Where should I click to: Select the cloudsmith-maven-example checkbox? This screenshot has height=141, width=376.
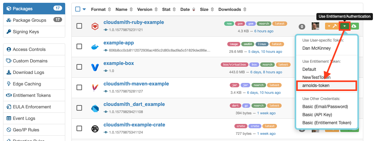click(79, 87)
